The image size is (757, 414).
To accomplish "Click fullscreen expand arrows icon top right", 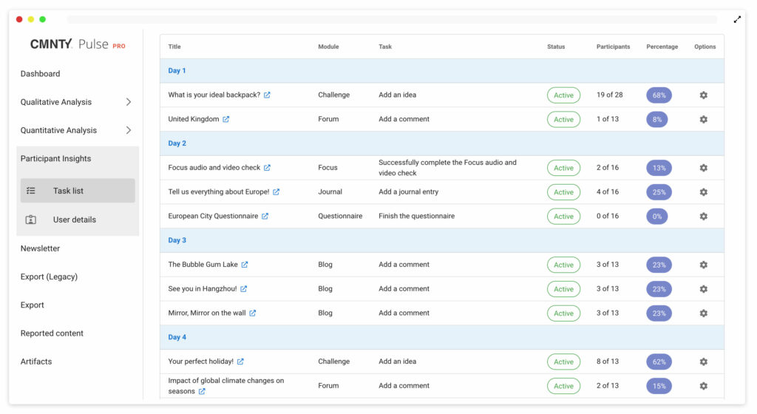I will 737,20.
